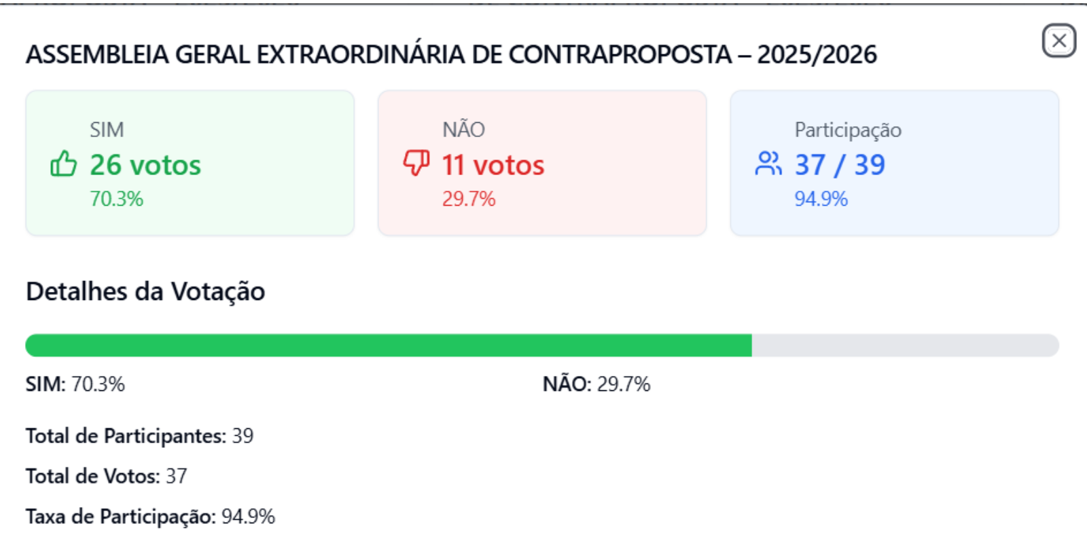The width and height of the screenshot is (1087, 543).
Task: Select the SIM green votes card
Action: (190, 163)
